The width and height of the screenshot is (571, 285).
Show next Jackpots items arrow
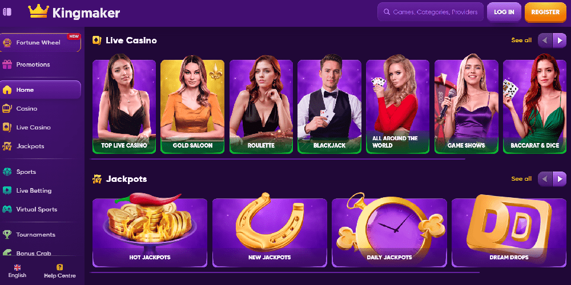point(560,179)
